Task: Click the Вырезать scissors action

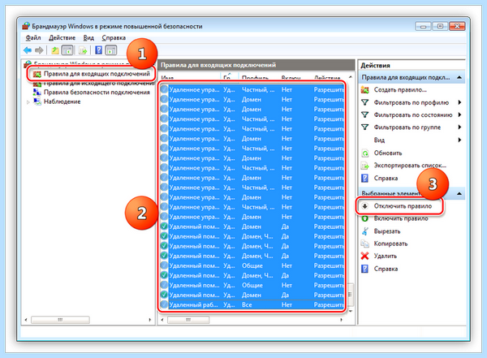Action: click(387, 231)
